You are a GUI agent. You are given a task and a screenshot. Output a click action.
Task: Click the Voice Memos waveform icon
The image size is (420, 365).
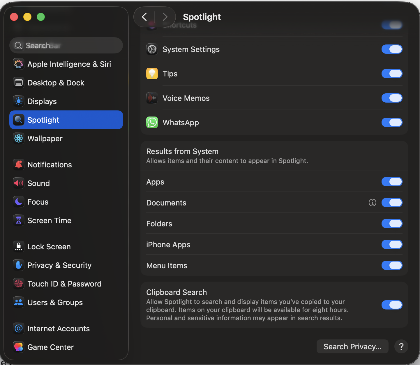(x=152, y=98)
